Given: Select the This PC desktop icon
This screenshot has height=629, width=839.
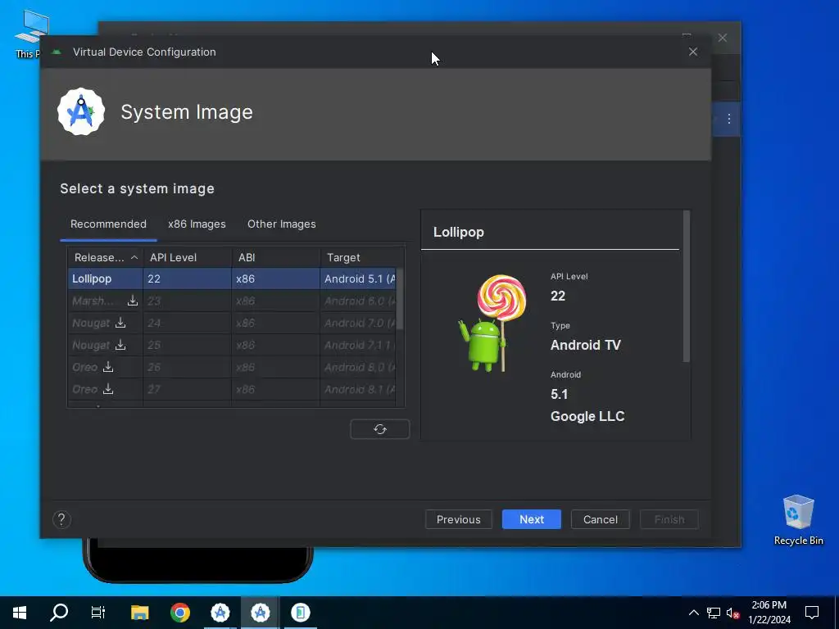Looking at the screenshot, I should (x=28, y=33).
